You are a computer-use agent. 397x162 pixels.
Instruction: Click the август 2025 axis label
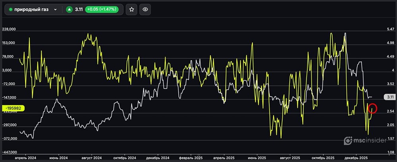[x=290, y=158]
